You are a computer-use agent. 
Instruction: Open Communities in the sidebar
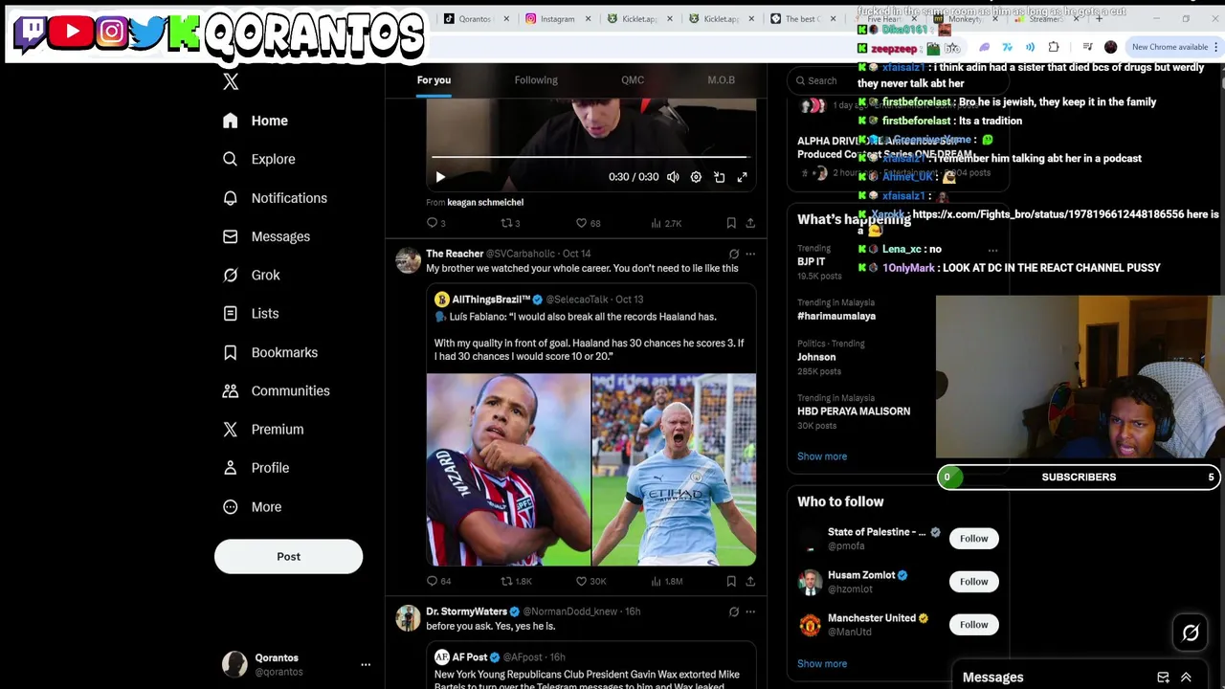tap(277, 390)
